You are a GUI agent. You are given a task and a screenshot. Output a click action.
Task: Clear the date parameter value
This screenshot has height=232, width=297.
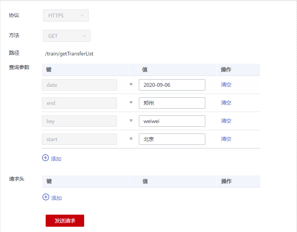point(226,85)
